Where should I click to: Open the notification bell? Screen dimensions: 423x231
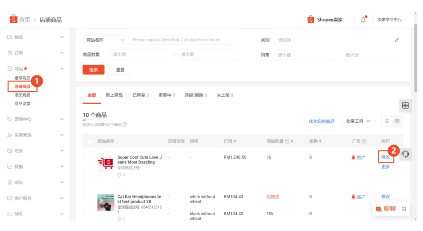tap(363, 19)
